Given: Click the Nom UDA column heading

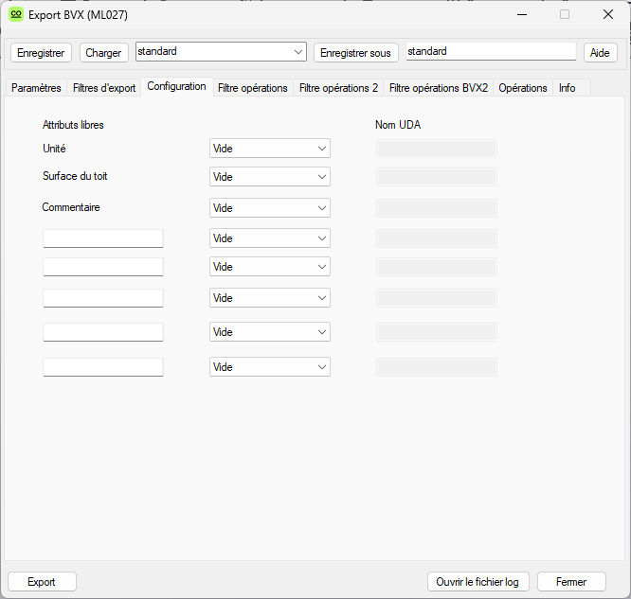Looking at the screenshot, I should click(398, 125).
